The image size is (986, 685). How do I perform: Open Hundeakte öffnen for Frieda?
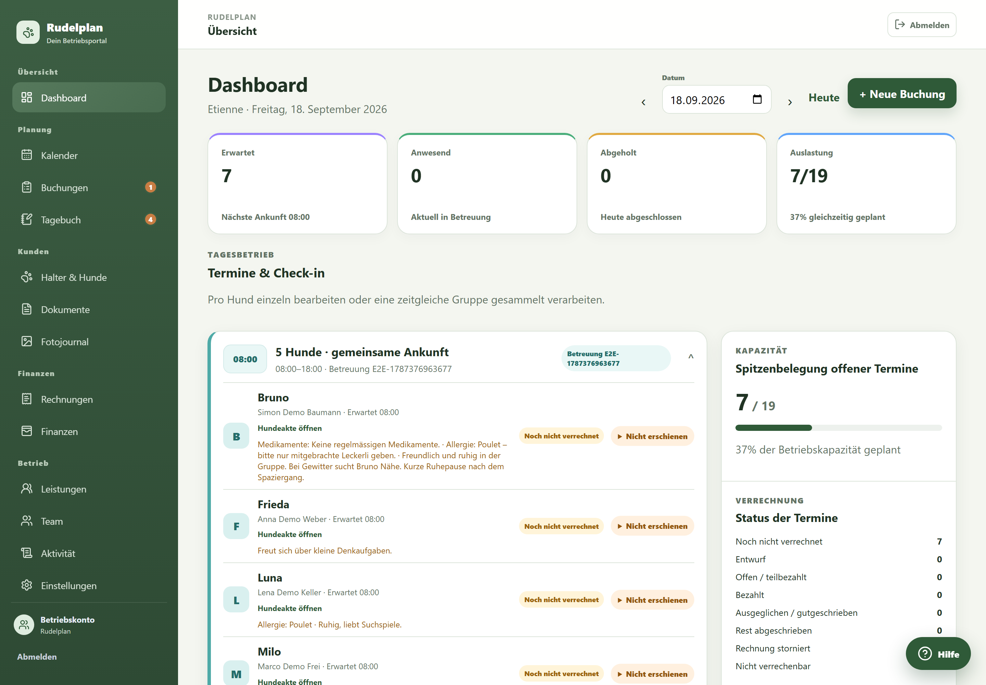[x=290, y=534]
